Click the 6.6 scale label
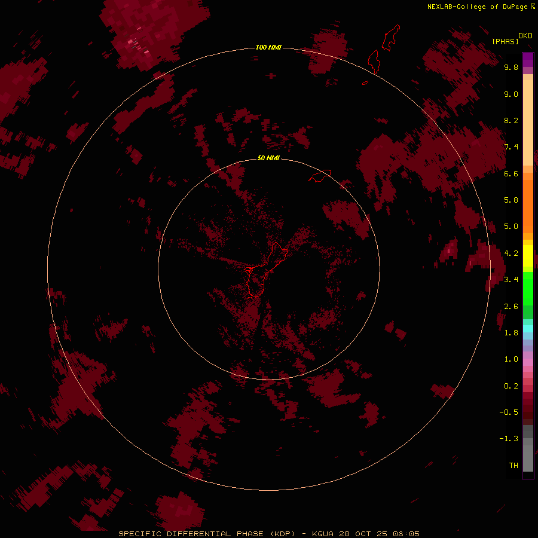This screenshot has width=538, height=538. pyautogui.click(x=511, y=173)
